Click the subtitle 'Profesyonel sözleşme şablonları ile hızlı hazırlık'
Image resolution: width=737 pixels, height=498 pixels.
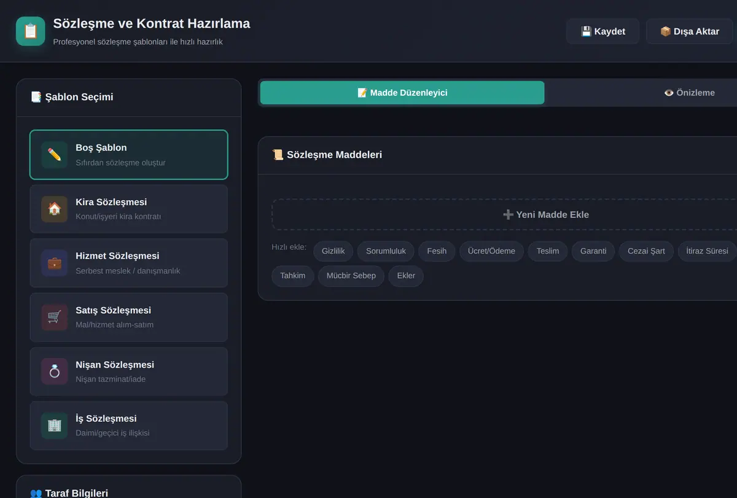click(138, 42)
